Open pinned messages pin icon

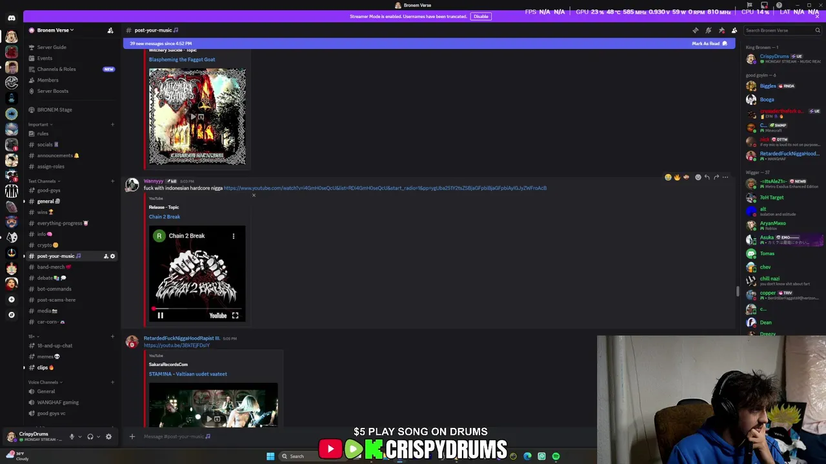click(721, 30)
